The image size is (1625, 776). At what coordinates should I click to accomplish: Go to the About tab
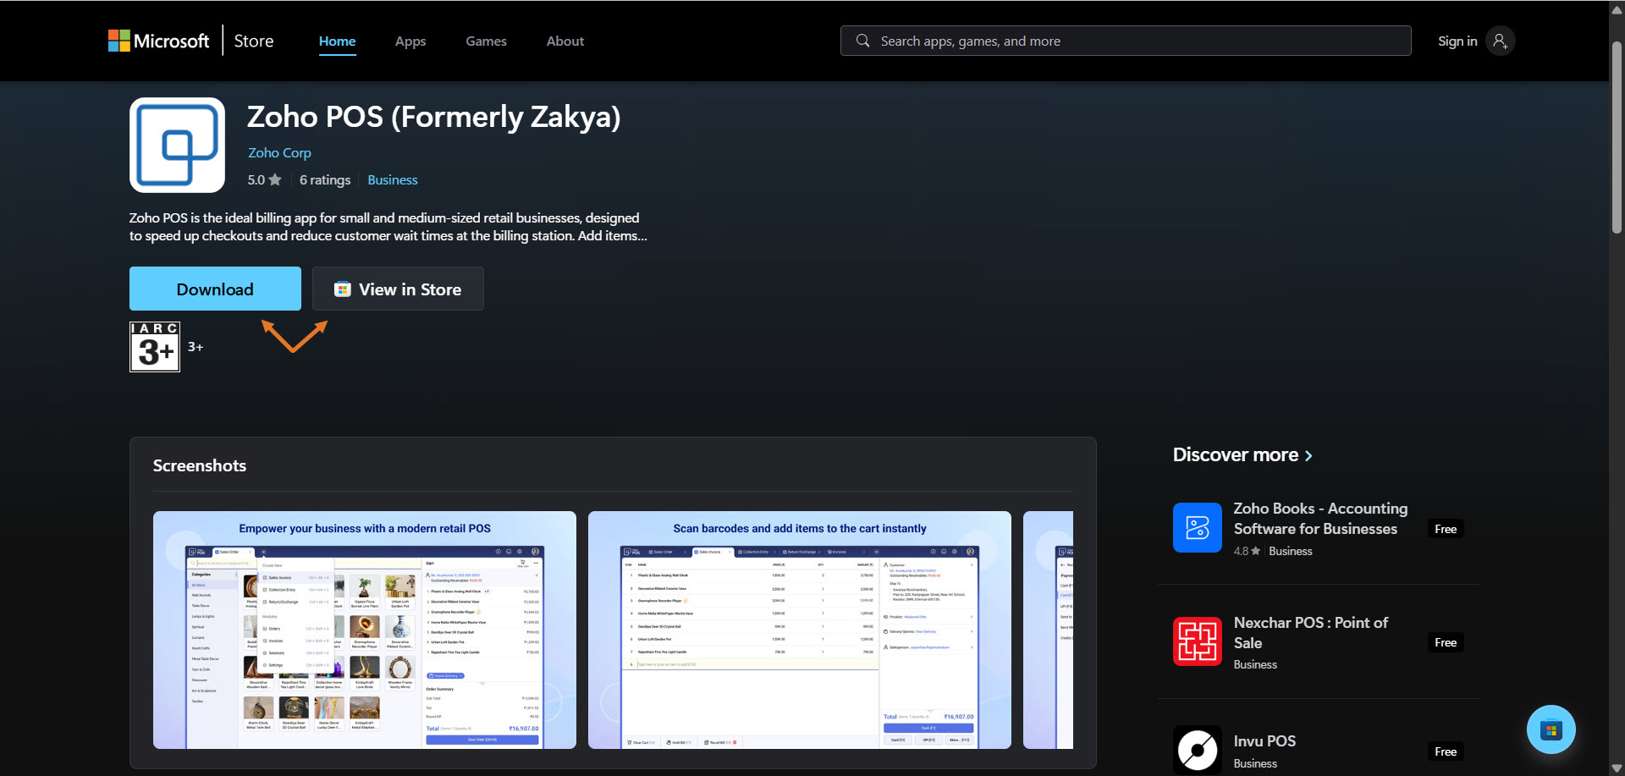tap(565, 41)
